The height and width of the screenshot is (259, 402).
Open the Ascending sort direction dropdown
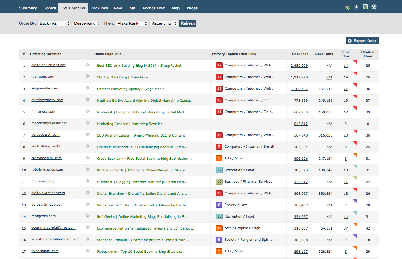pos(164,23)
